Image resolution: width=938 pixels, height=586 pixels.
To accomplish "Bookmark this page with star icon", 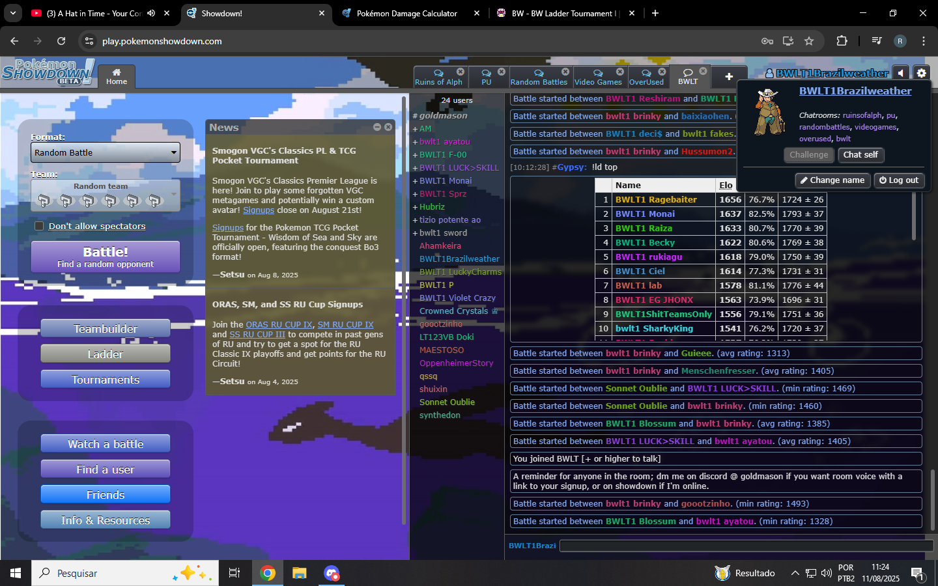I will (x=809, y=41).
